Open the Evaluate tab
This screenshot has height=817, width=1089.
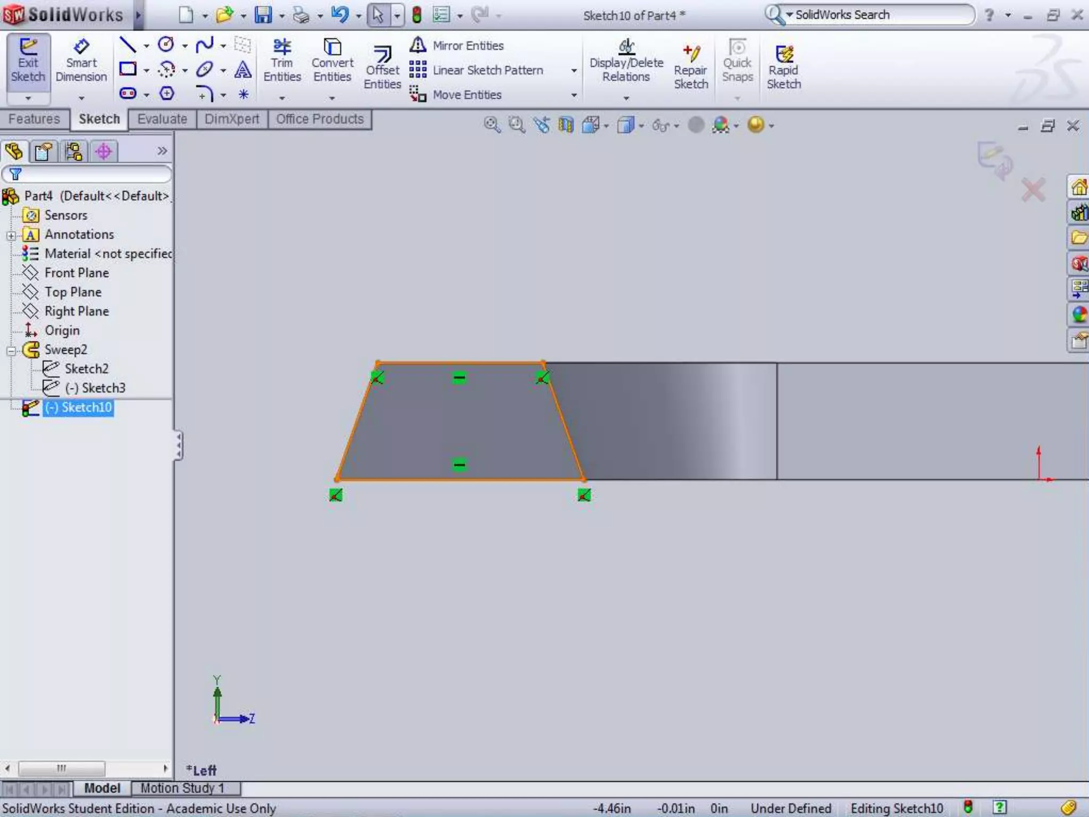coord(162,119)
